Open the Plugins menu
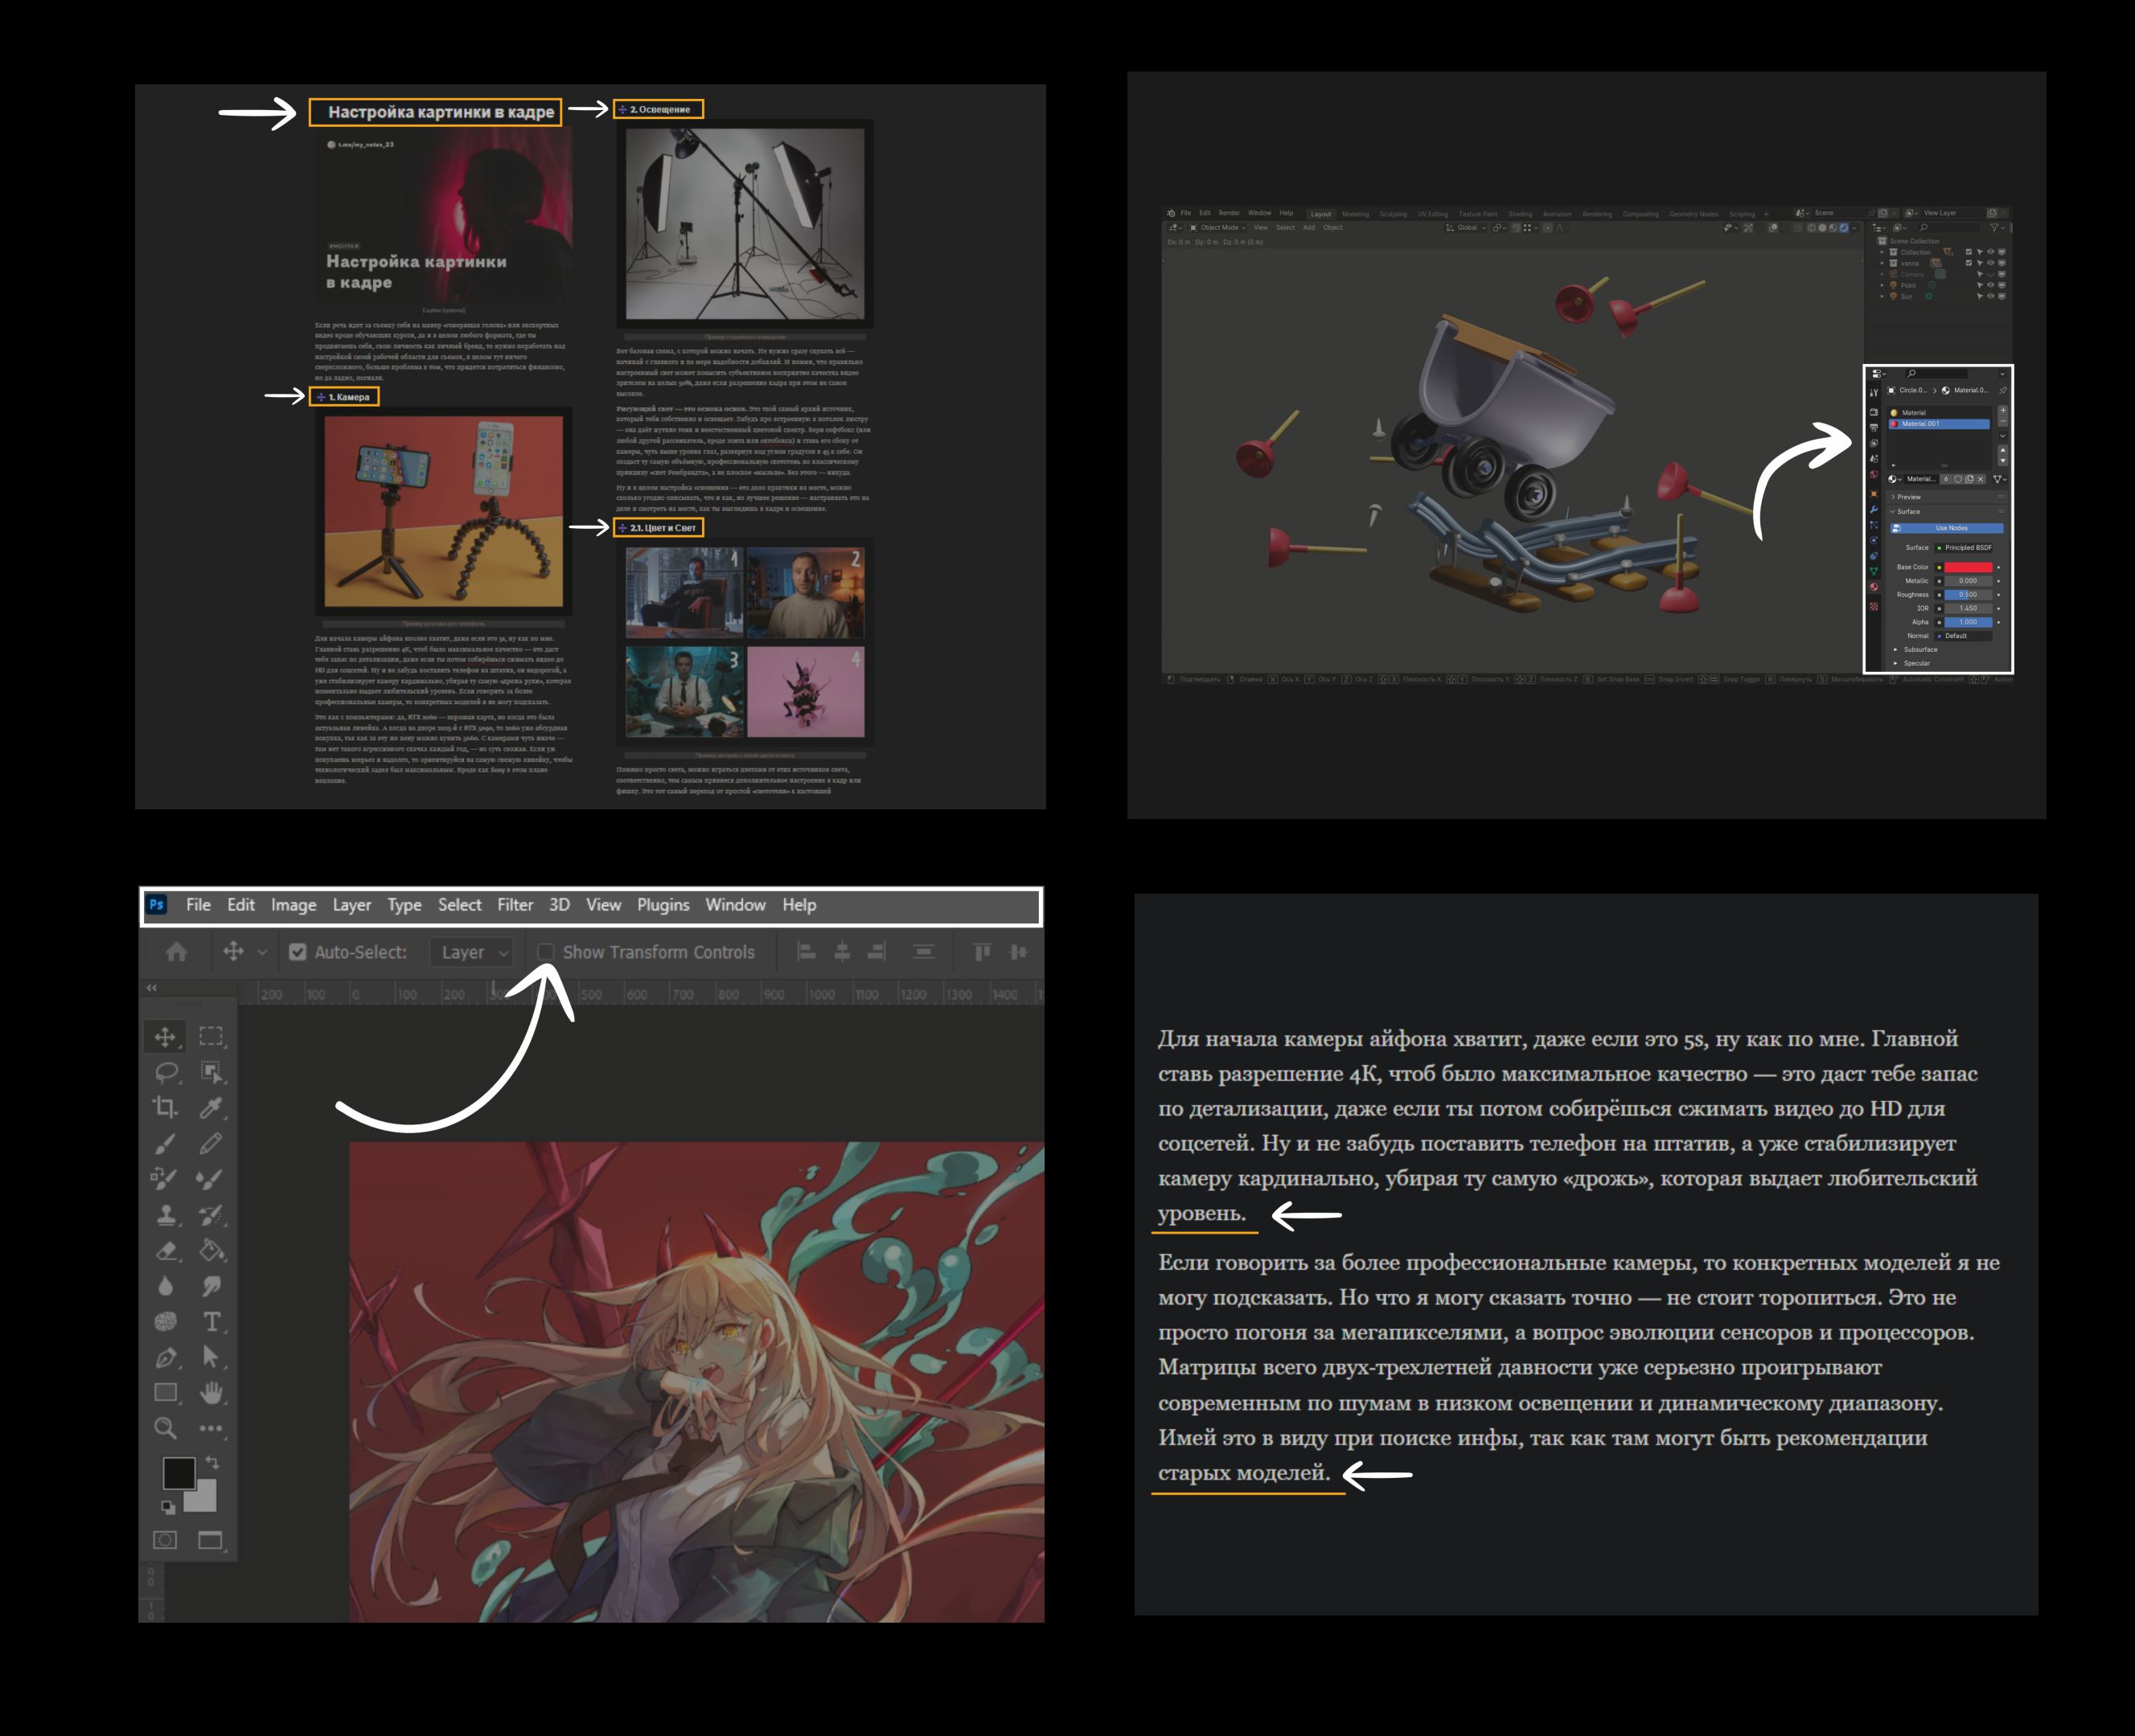The image size is (2135, 1736). pyautogui.click(x=663, y=905)
